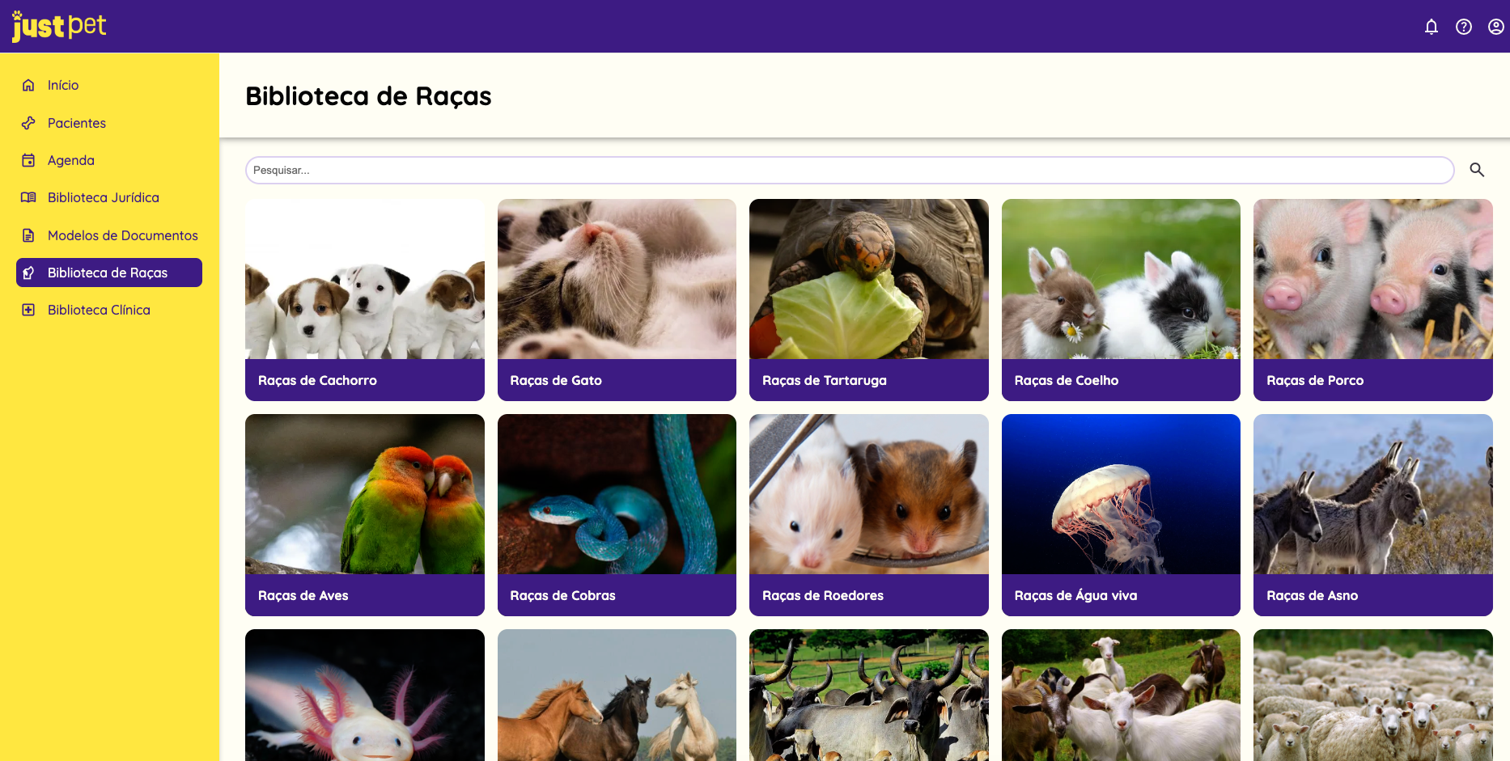Open Raças de Cobras label
The width and height of the screenshot is (1510, 761).
[x=562, y=595]
